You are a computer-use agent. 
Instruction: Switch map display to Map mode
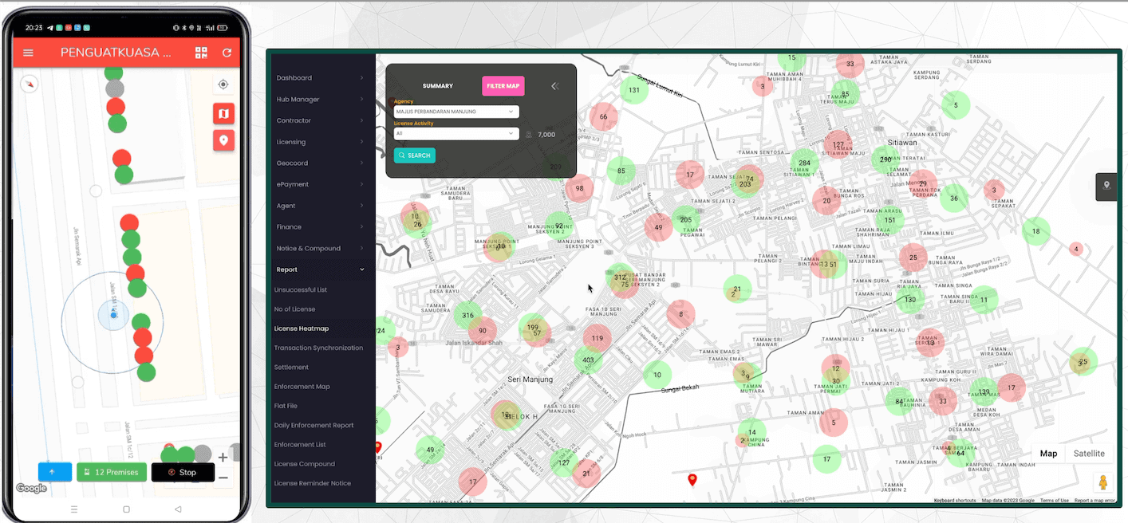[1048, 453]
